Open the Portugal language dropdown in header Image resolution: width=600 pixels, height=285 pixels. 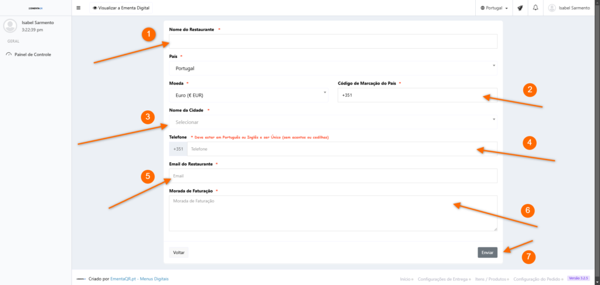click(x=493, y=8)
